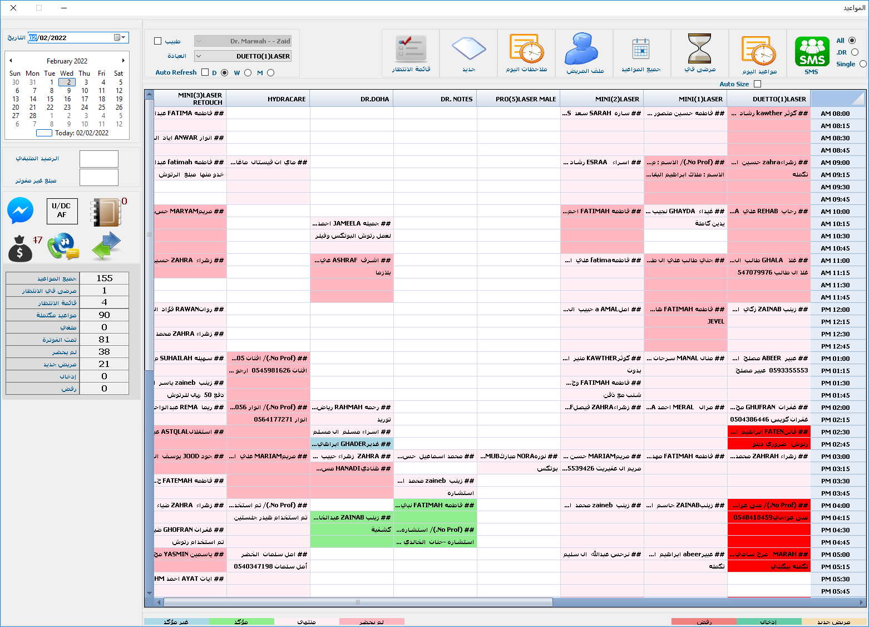Click the green SMS icon
Screen dimensions: 869x627
pos(812,52)
